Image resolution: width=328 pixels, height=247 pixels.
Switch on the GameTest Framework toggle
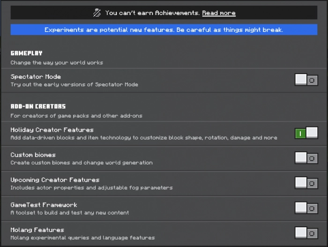(306, 208)
